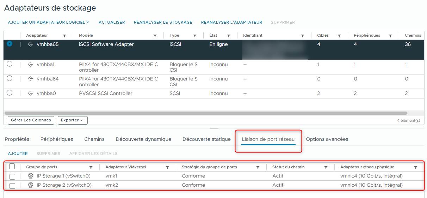
Task: Select the vmhba0 radio button
Action: (10, 93)
